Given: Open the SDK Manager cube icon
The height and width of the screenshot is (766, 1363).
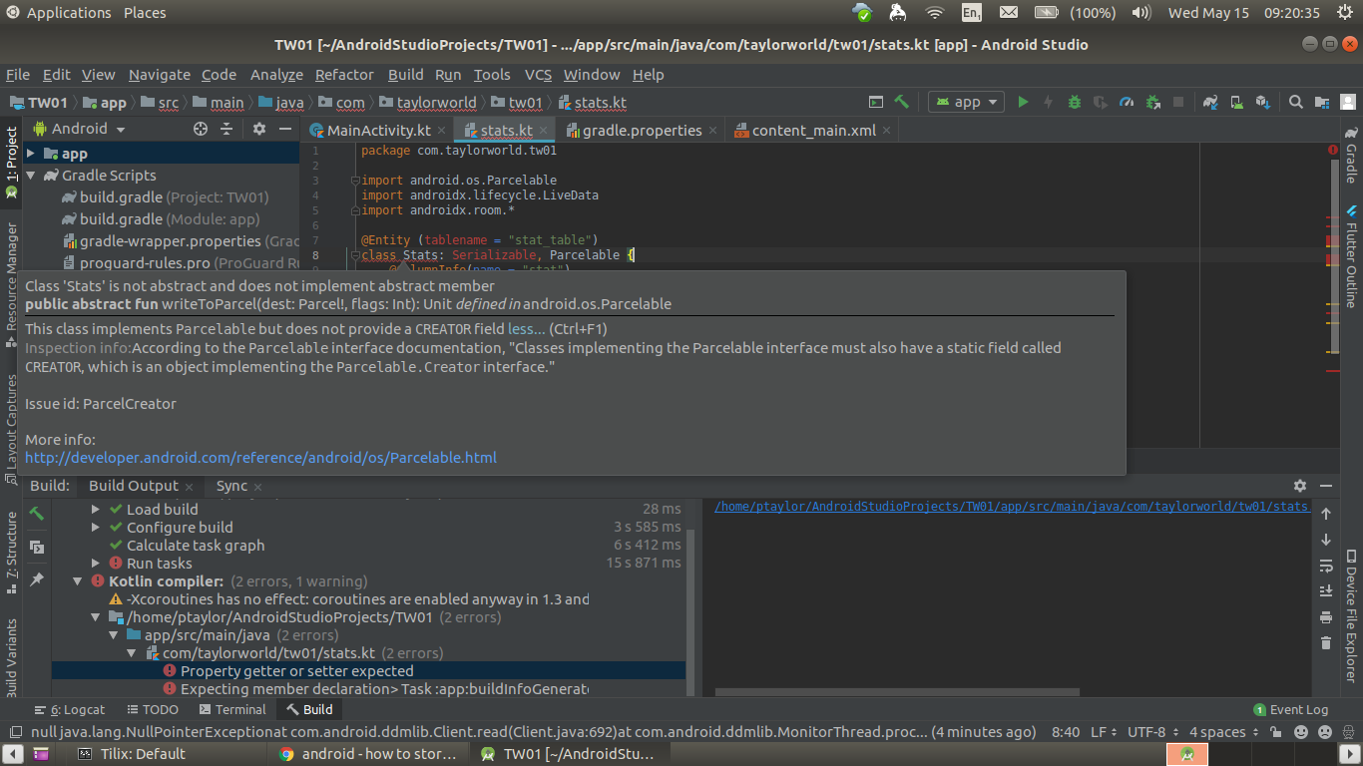Looking at the screenshot, I should coord(1262,102).
